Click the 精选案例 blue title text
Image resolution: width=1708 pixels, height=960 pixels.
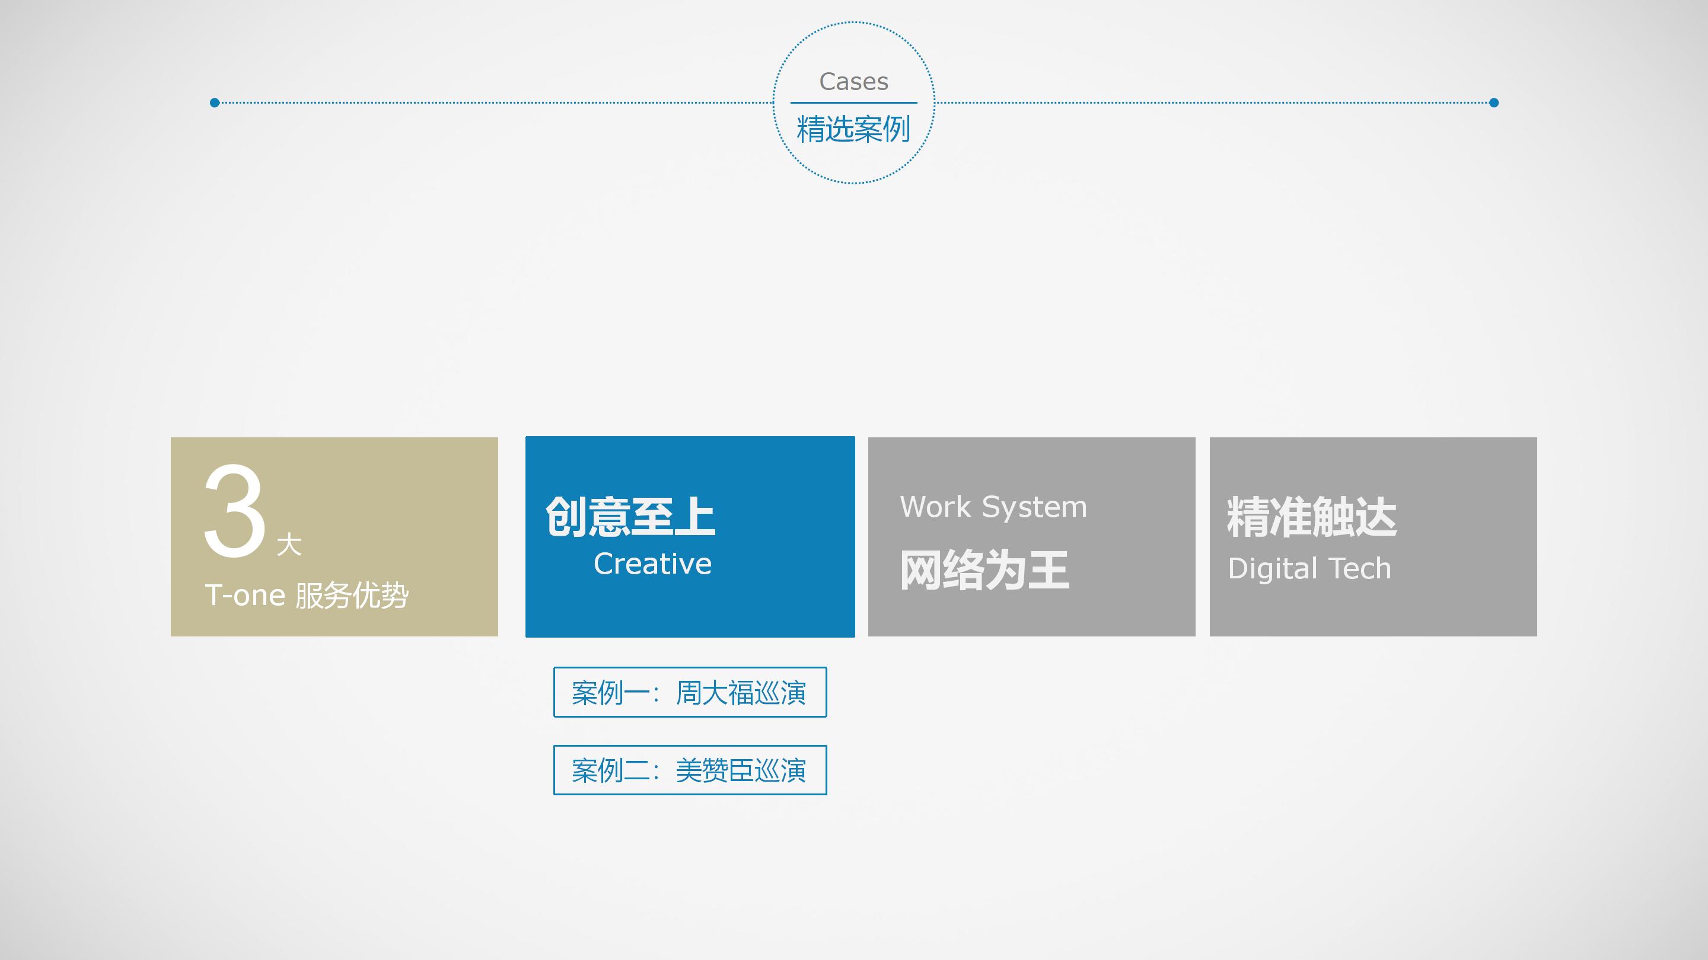point(854,129)
